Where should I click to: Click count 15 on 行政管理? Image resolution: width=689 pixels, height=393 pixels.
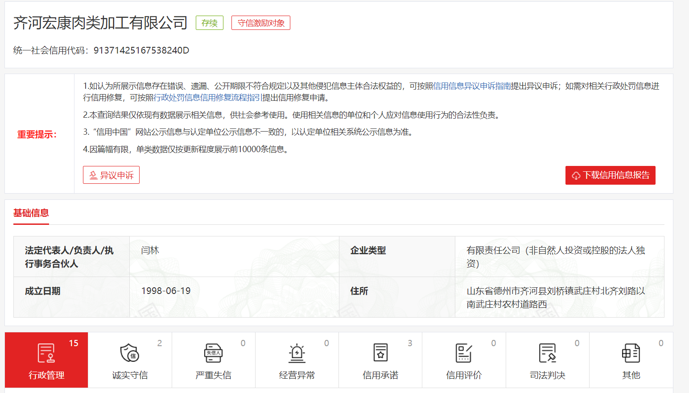click(x=74, y=343)
